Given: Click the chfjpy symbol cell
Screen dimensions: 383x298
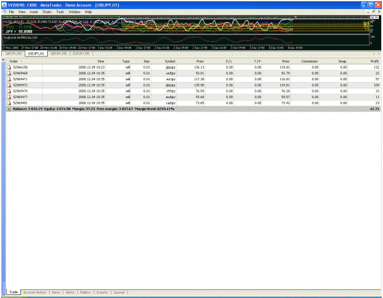Looking at the screenshot, I should [171, 91].
